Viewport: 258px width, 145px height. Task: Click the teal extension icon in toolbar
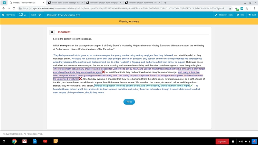[242, 8]
